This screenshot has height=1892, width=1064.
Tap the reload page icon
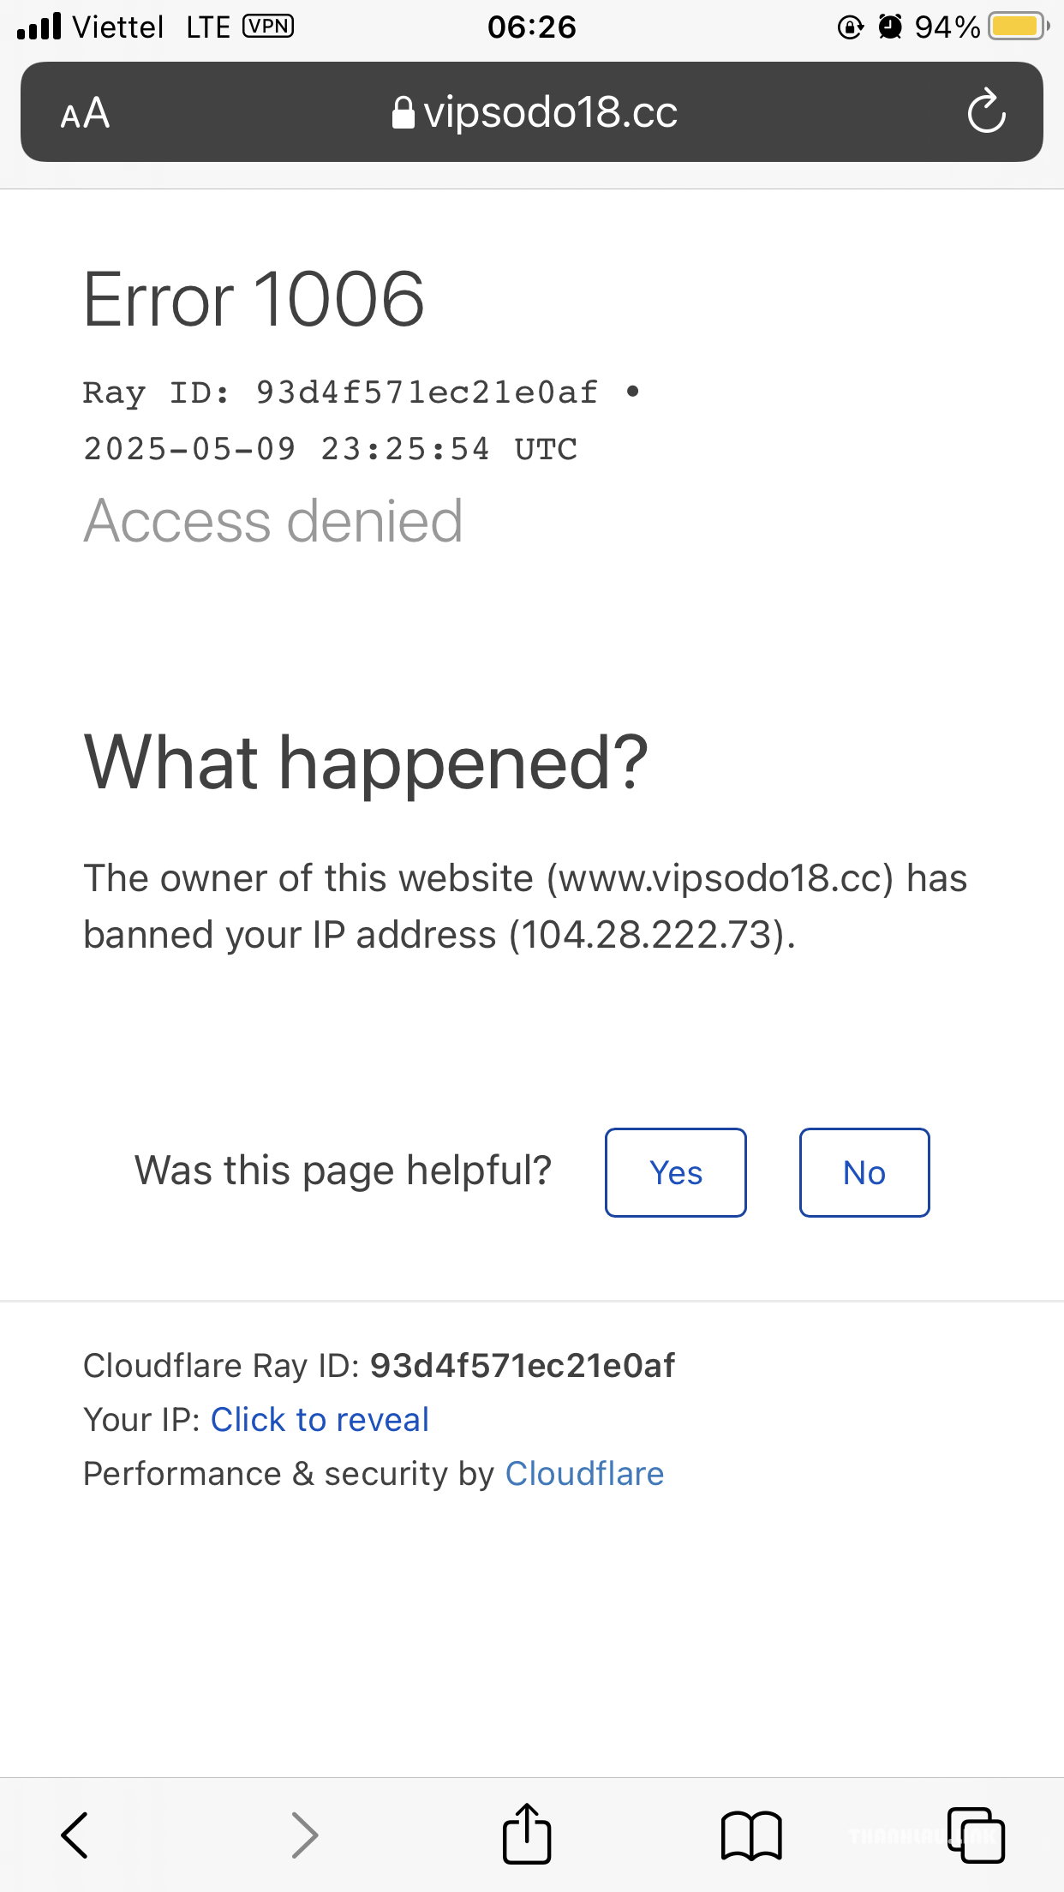pyautogui.click(x=986, y=111)
